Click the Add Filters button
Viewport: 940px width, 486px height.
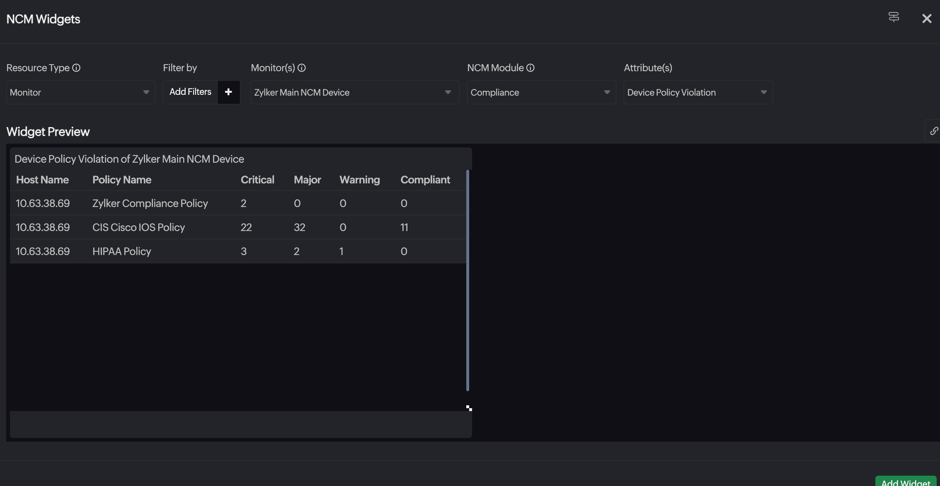point(190,92)
